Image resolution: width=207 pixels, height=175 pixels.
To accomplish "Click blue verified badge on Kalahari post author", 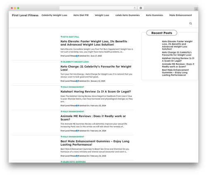I will (77, 105).
